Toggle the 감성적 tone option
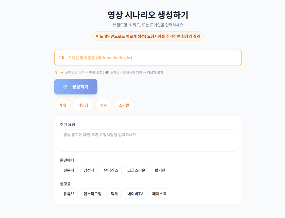The width and height of the screenshot is (285, 218). pyautogui.click(x=89, y=170)
